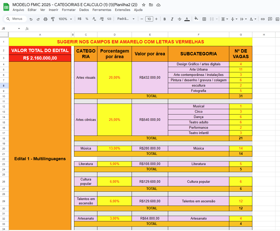Toggle italic formatting

click(172, 19)
